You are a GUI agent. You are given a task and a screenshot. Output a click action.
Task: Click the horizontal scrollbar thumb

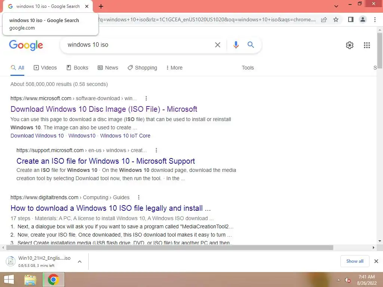[170, 248]
